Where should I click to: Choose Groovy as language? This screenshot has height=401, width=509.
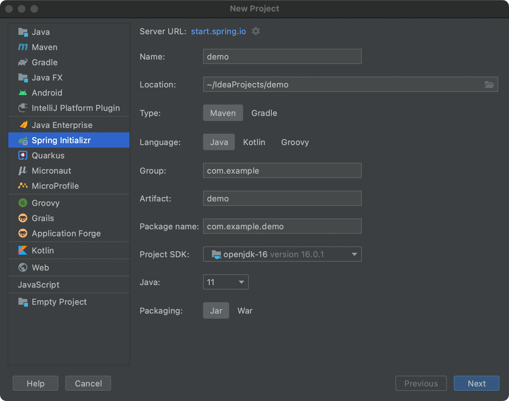(x=295, y=142)
